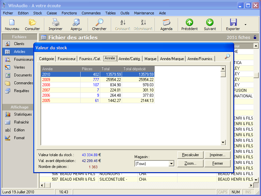Switch to the Catégorie tab
Screen dimensions: 261x196
click(47, 59)
